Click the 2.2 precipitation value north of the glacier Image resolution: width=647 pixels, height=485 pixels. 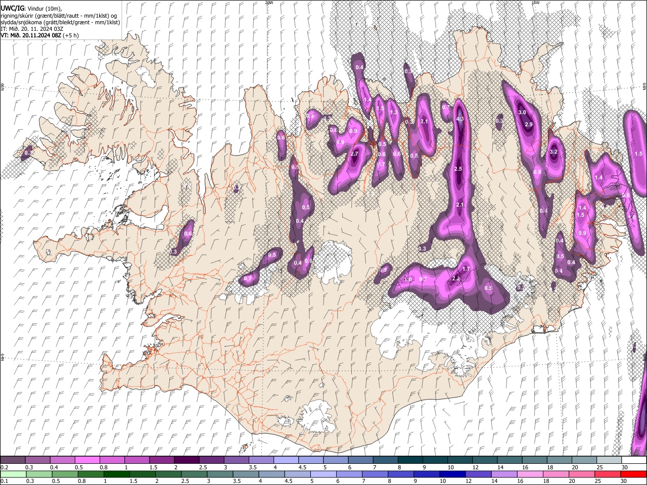pyautogui.click(x=455, y=279)
